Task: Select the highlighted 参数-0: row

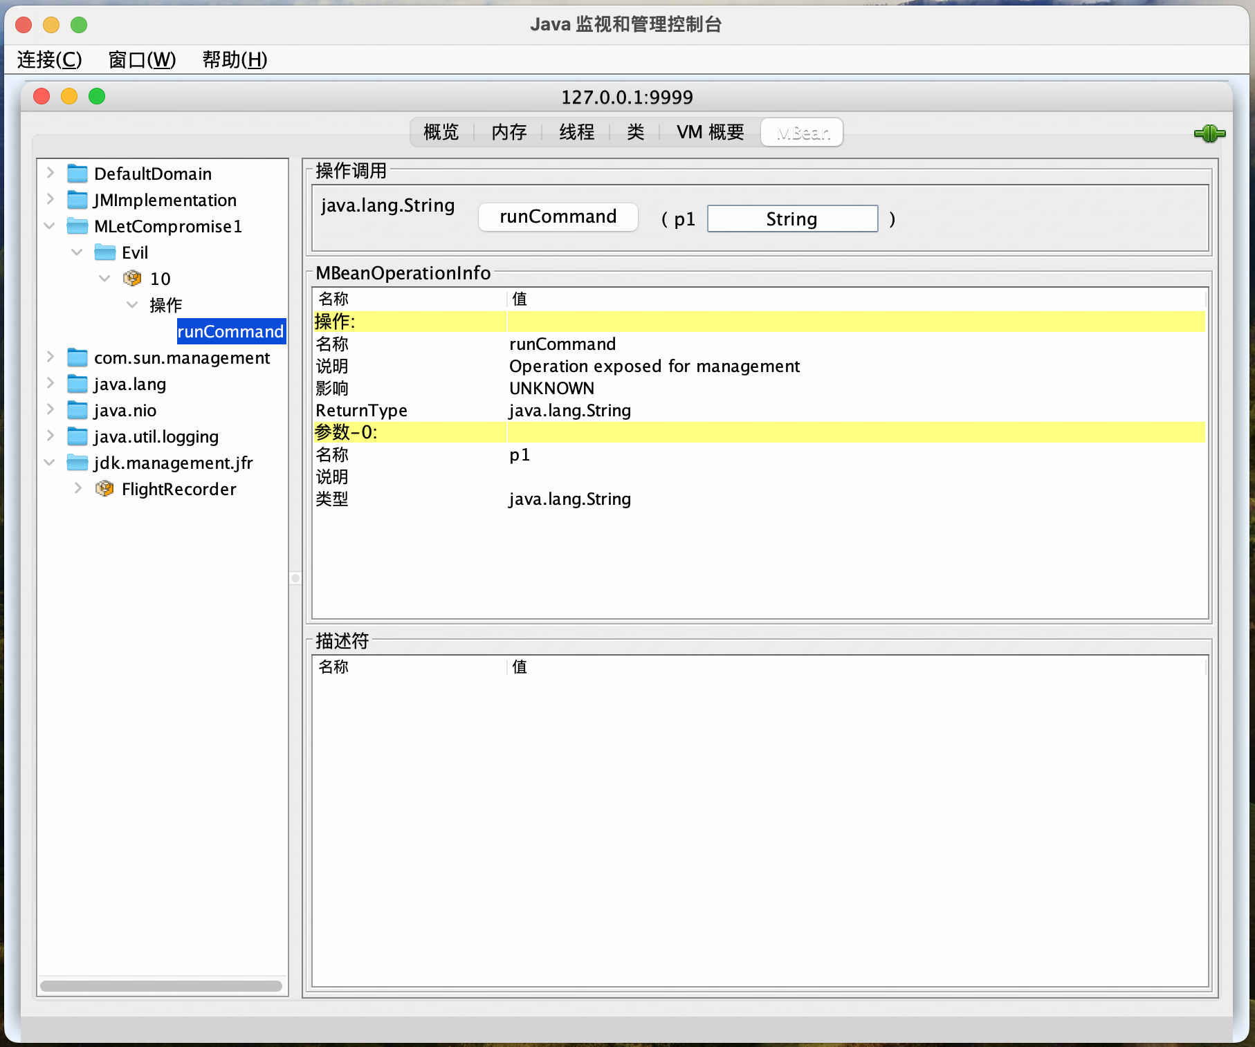Action: click(759, 432)
